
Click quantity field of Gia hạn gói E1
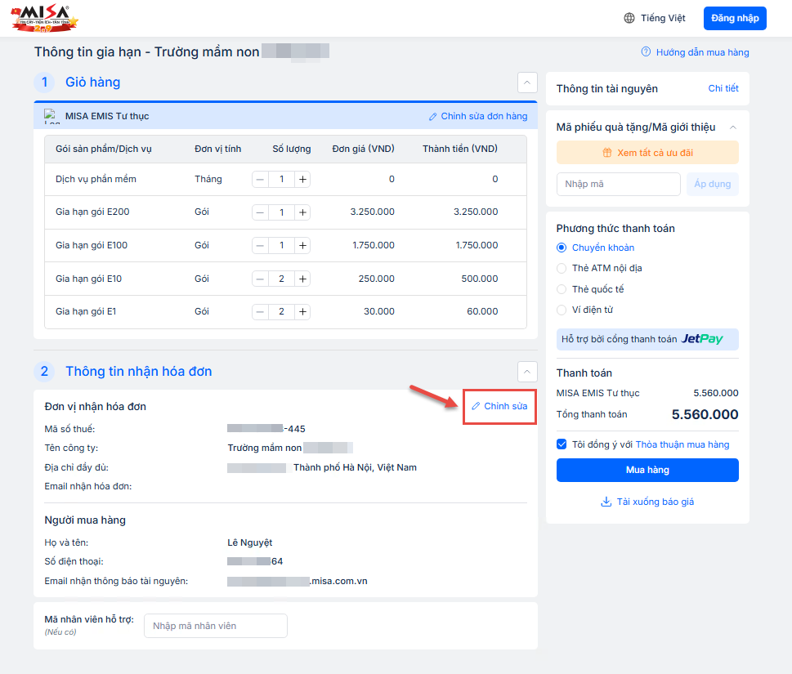pyautogui.click(x=281, y=312)
